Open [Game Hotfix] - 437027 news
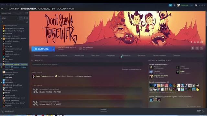207x116 pixels. tap(50, 92)
